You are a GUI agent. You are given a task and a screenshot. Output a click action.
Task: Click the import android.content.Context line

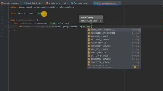(26, 13)
